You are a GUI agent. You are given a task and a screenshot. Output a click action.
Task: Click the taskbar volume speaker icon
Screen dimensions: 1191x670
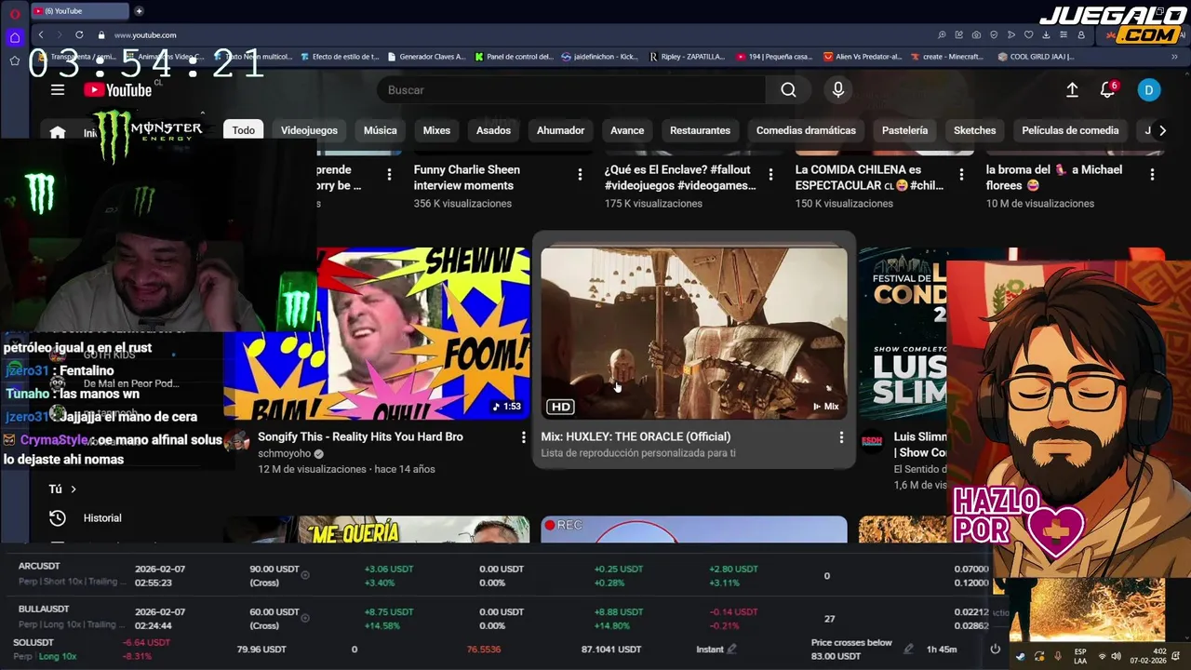[x=1116, y=656]
